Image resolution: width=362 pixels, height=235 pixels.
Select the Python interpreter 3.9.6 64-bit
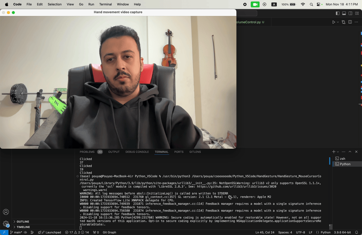tap(342, 232)
